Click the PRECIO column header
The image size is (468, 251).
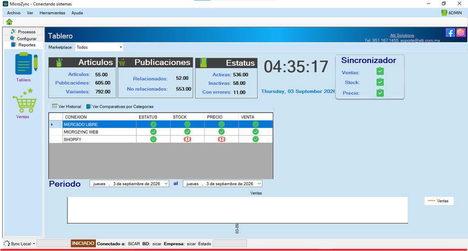(x=222, y=117)
